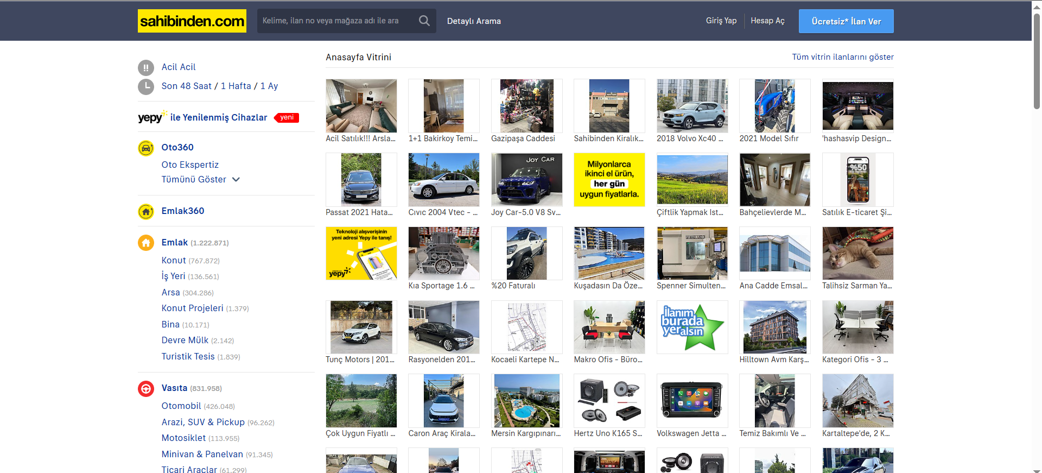This screenshot has width=1042, height=473.
Task: Open Gazipaşa Caddesi listing title
Action: coord(523,138)
